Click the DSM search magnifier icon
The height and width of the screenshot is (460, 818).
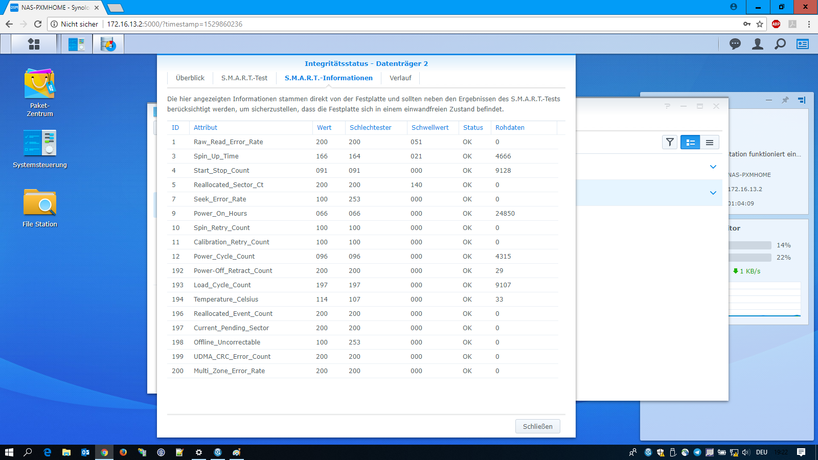coord(780,44)
